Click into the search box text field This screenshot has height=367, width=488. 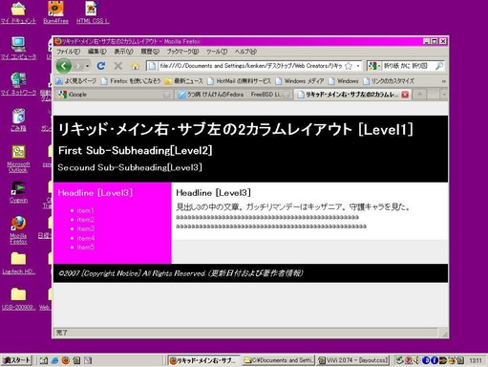pyautogui.click(x=408, y=66)
